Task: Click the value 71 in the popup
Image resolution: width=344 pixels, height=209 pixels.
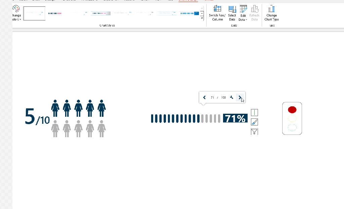Action: tap(212, 98)
